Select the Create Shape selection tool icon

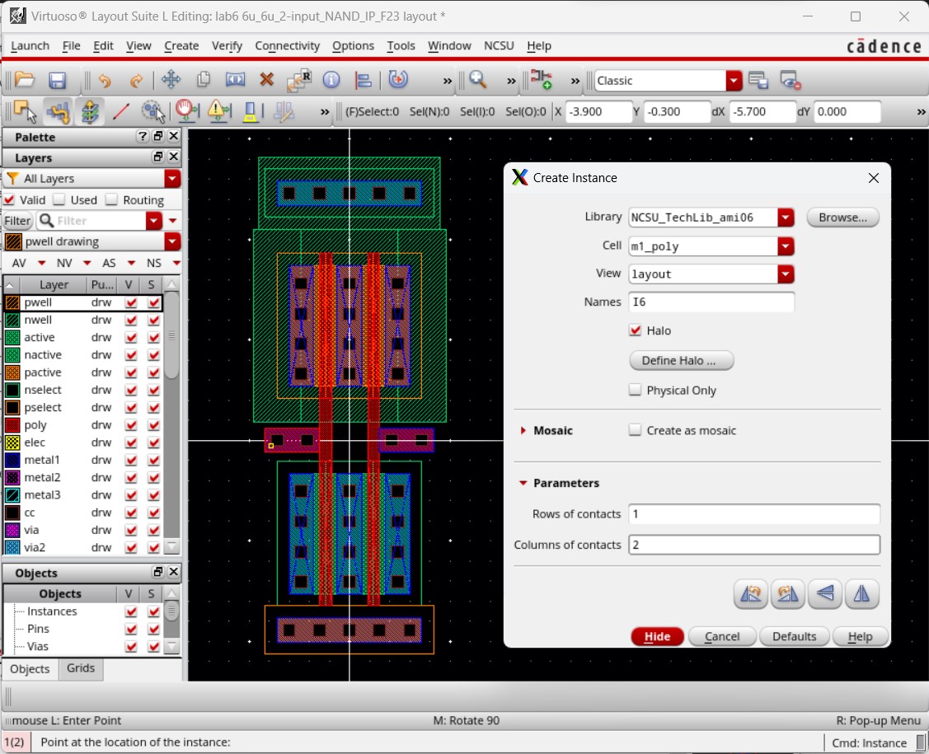point(25,111)
